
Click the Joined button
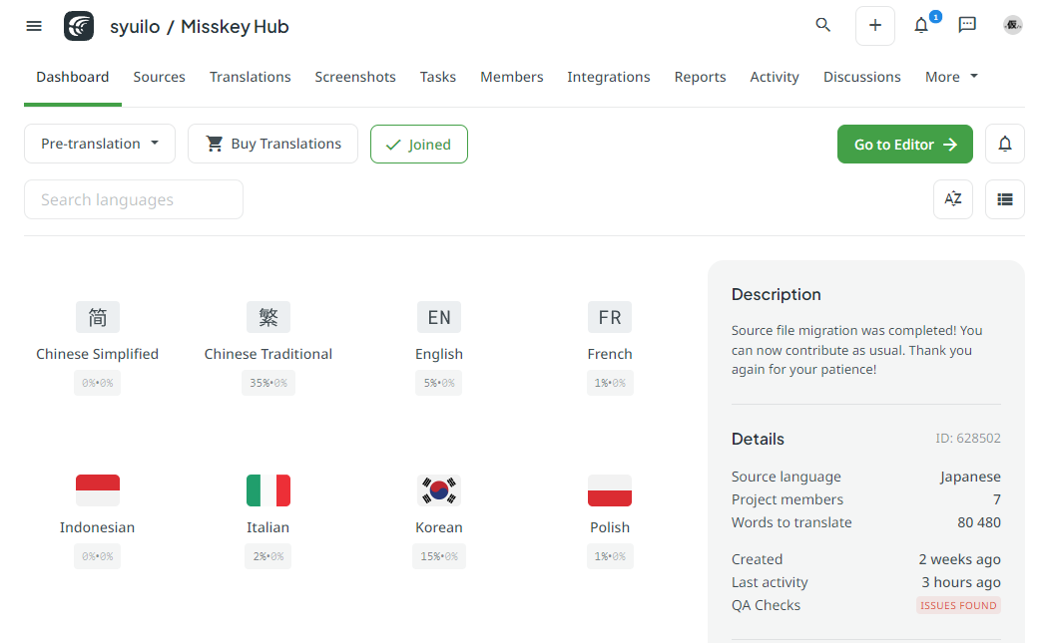tap(419, 144)
